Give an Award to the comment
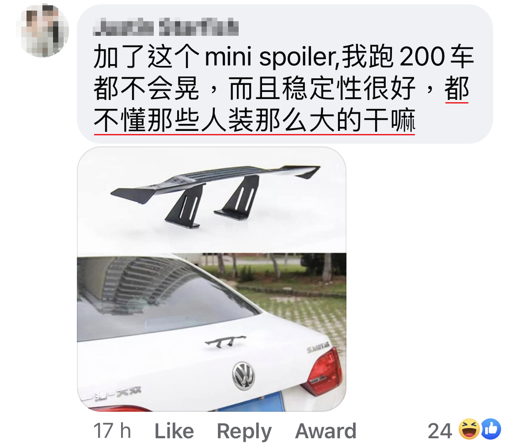 [325, 431]
